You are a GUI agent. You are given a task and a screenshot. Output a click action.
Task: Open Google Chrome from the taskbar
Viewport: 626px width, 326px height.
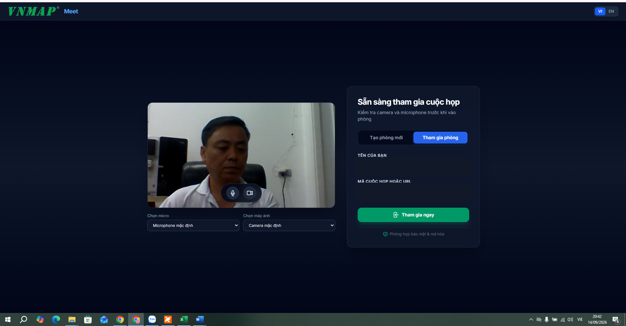click(120, 319)
